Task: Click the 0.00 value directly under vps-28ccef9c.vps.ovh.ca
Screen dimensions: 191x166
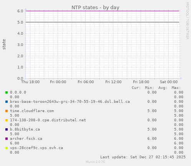Action: (15, 153)
